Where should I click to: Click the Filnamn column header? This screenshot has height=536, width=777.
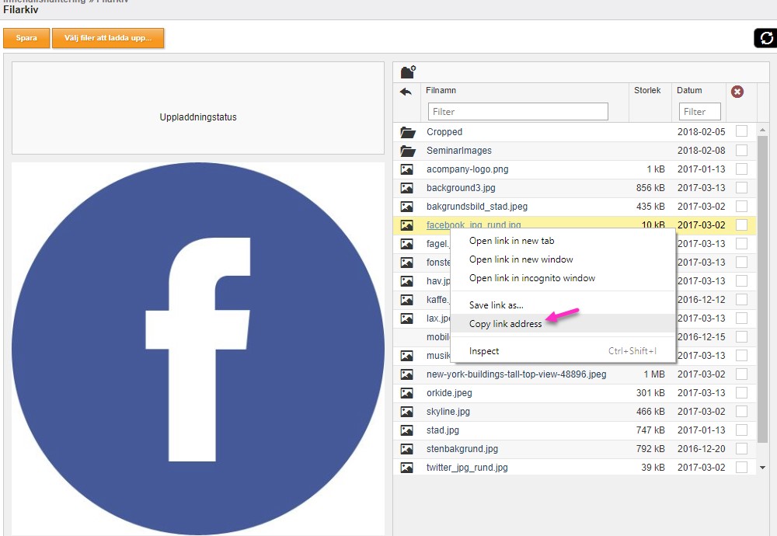(441, 90)
